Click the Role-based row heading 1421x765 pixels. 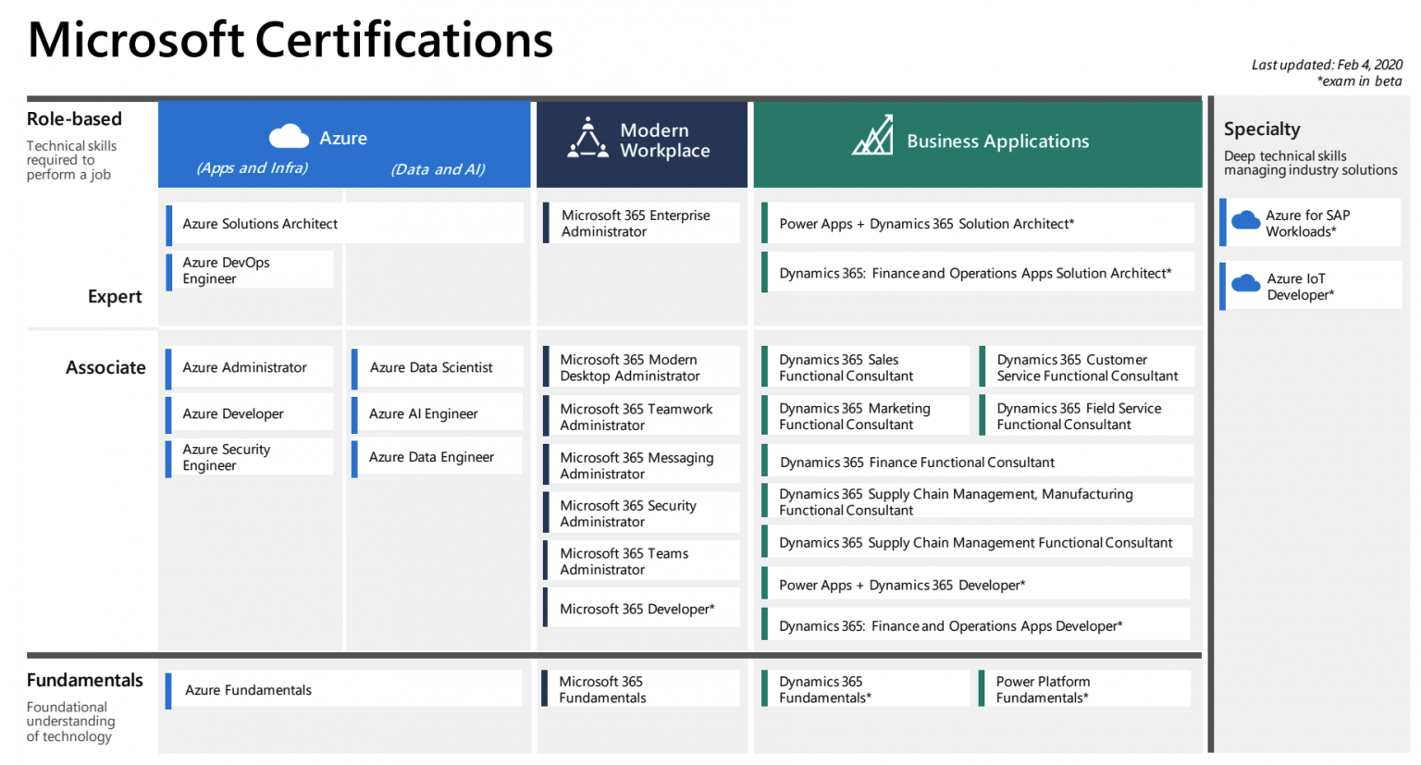pos(74,118)
